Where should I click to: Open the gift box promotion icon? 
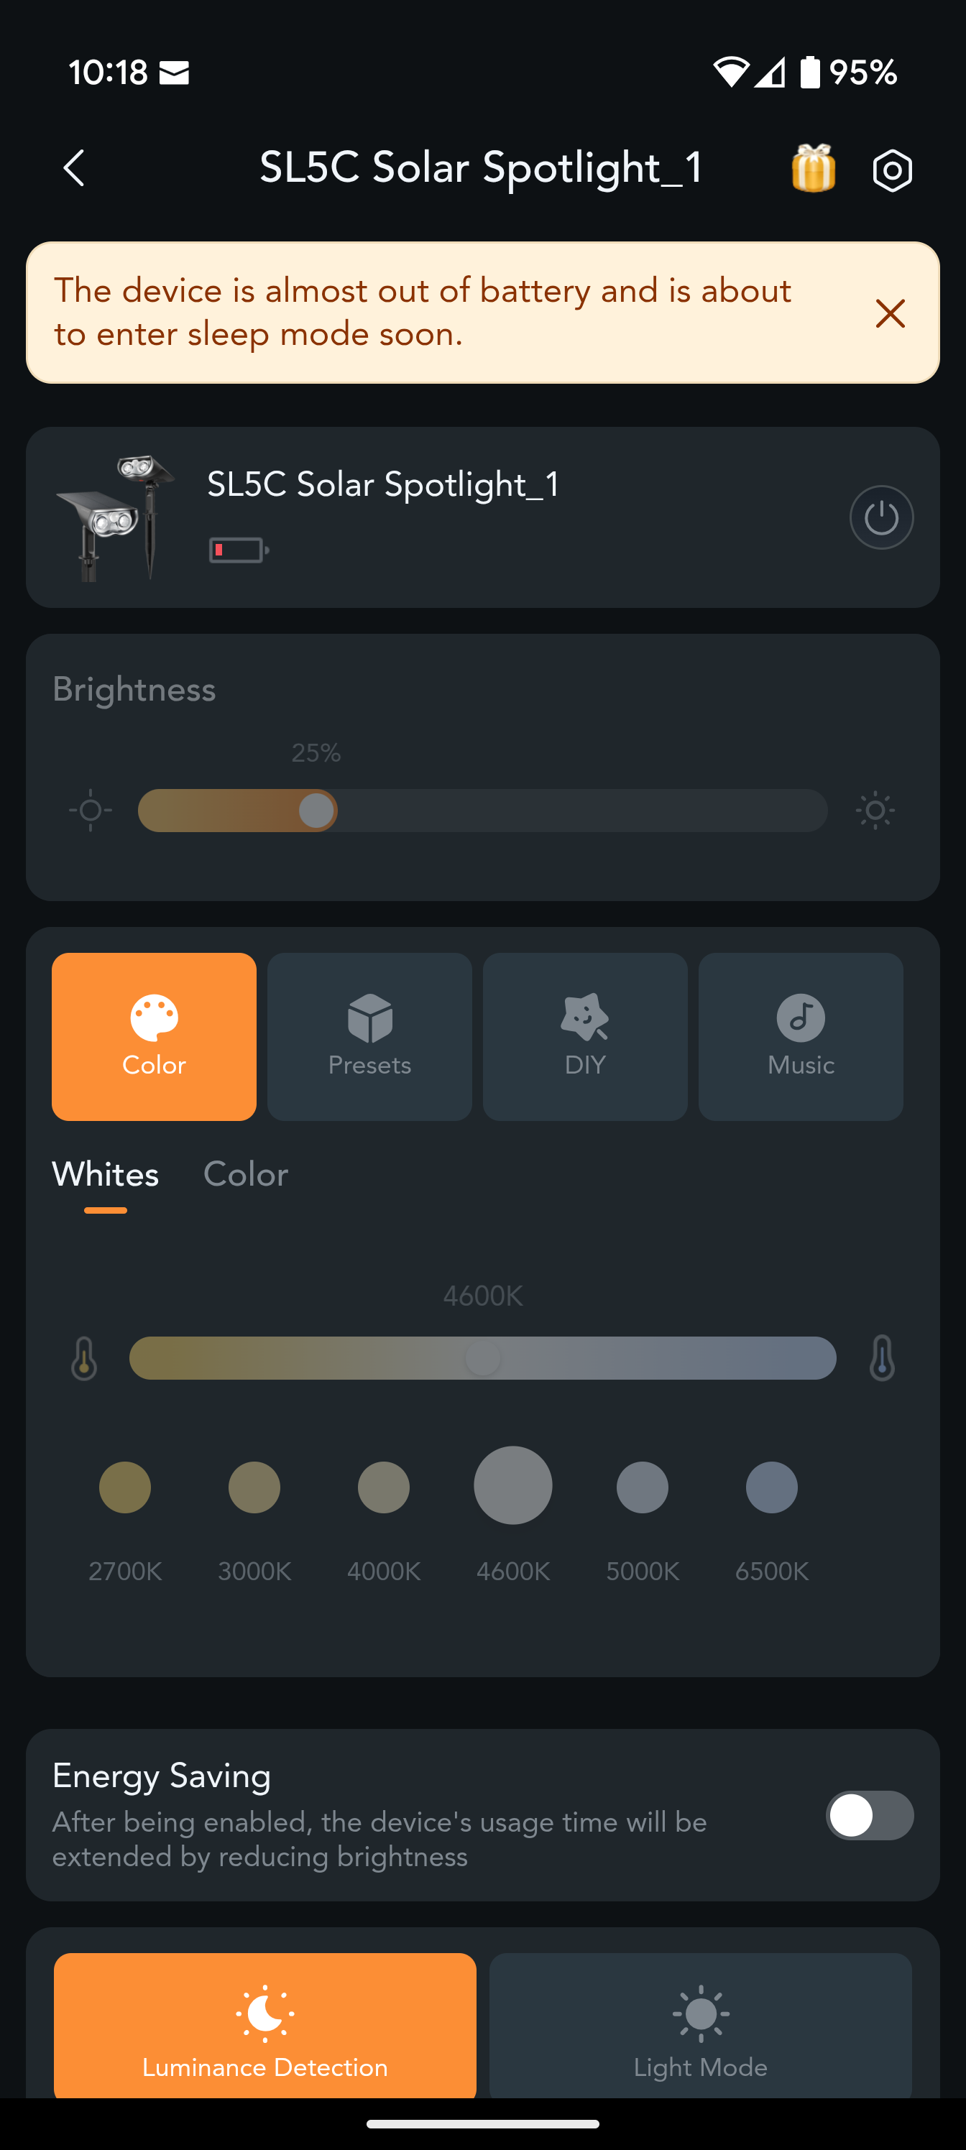(x=812, y=167)
